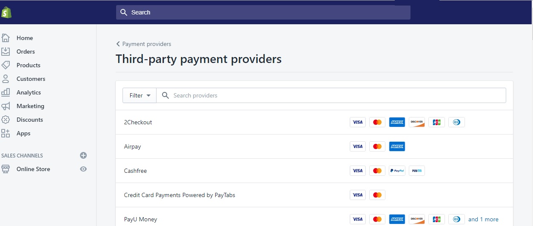This screenshot has width=533, height=226.
Task: Open the Filter dropdown
Action: pyautogui.click(x=140, y=95)
